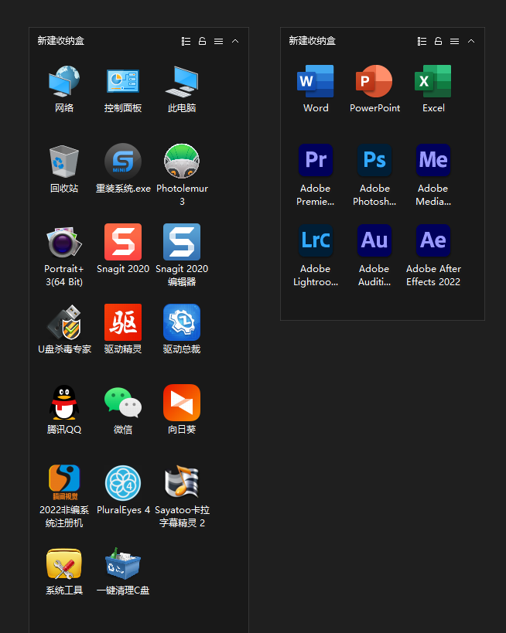506x633 pixels.
Task: Toggle the lock on left box
Action: click(202, 41)
